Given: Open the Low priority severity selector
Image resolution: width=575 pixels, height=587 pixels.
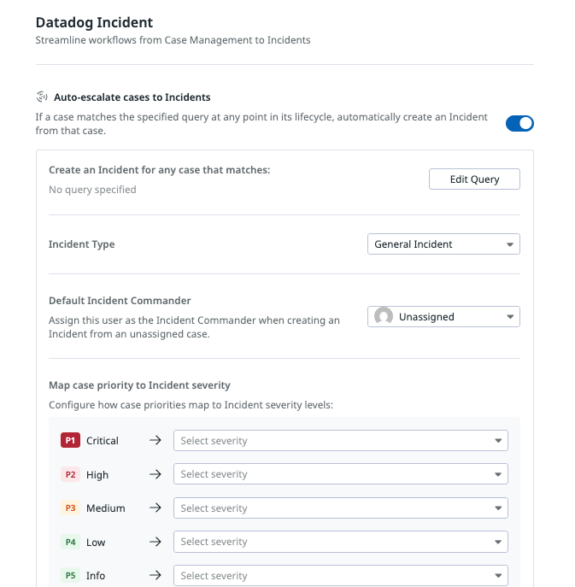Looking at the screenshot, I should pos(340,542).
